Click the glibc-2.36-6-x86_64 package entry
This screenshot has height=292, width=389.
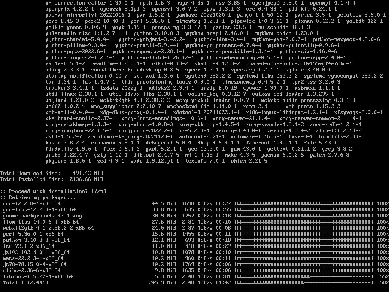click(32, 270)
